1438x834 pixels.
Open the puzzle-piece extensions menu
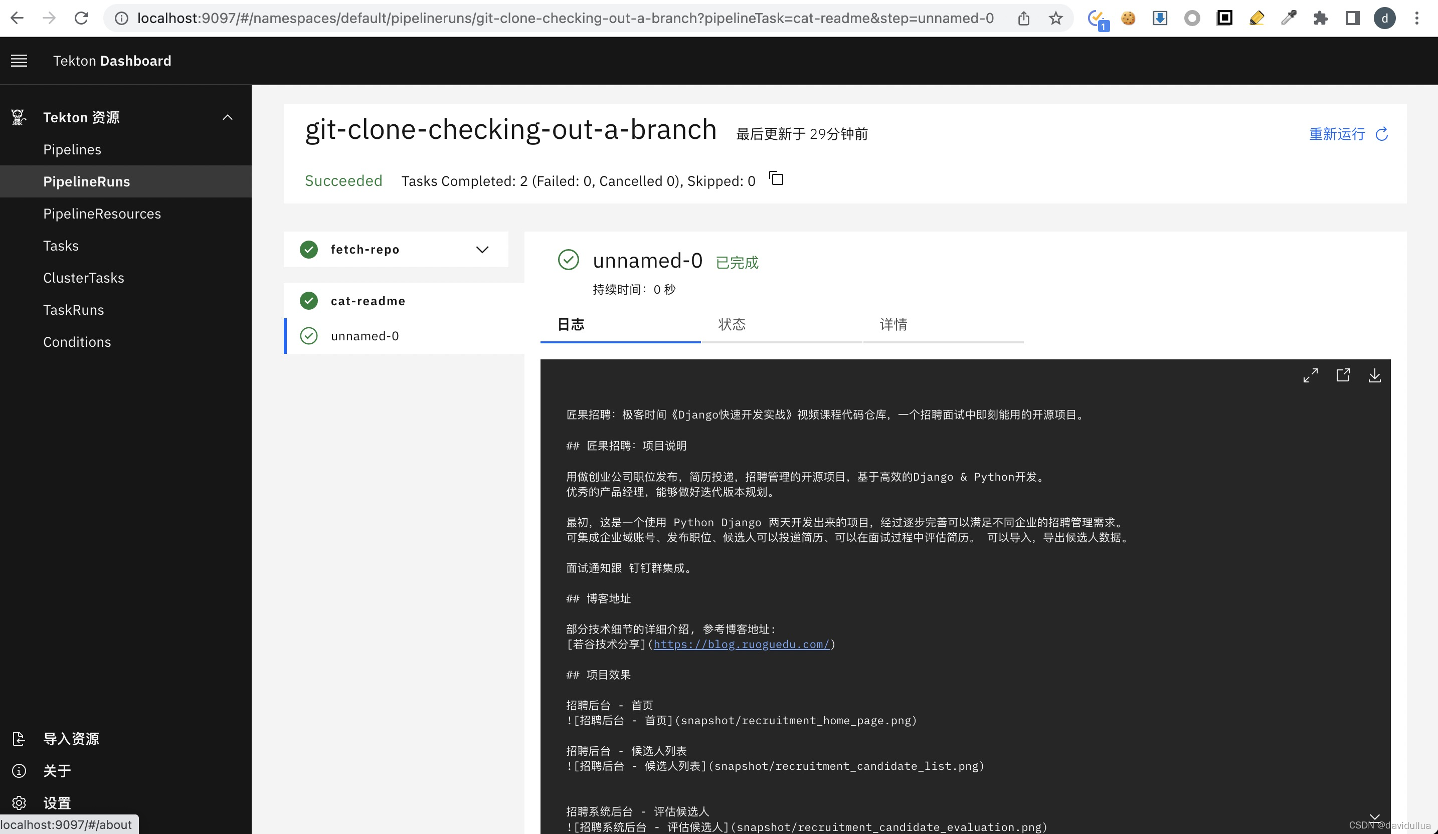click(1321, 18)
